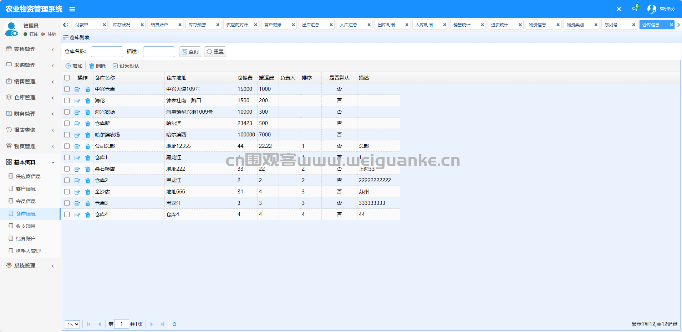Toggle the sidebar hamburger menu
The image size is (682, 332).
pyautogui.click(x=72, y=9)
